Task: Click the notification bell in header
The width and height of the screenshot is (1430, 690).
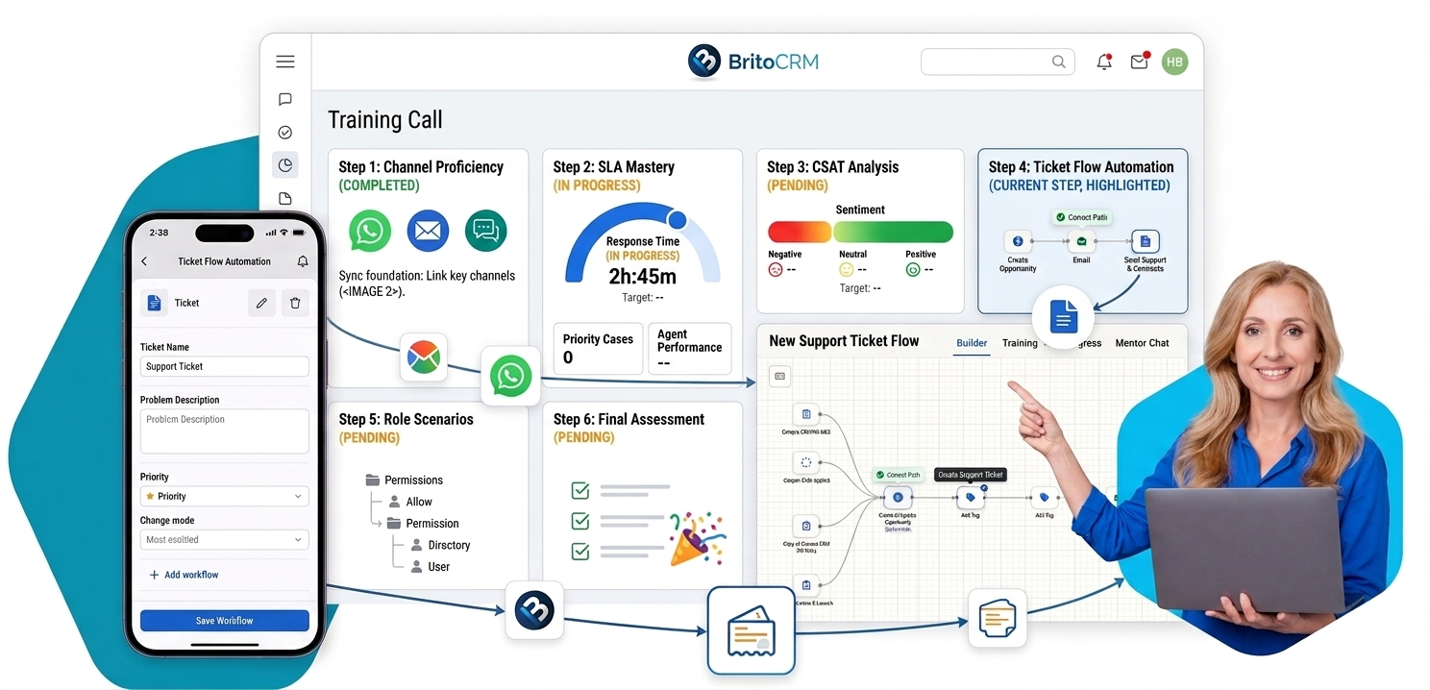Action: click(x=1104, y=62)
